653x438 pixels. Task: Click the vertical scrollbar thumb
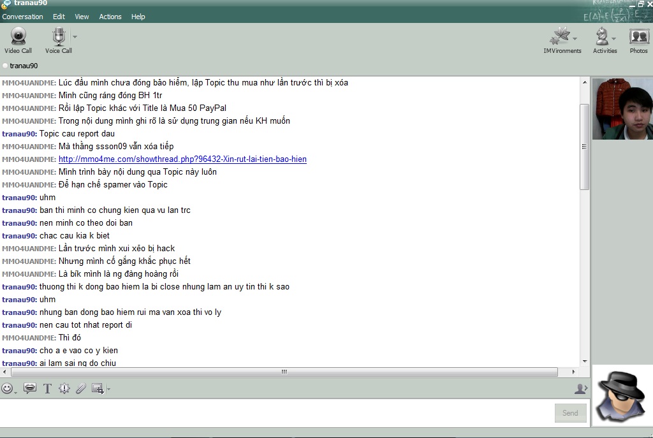pyautogui.click(x=585, y=147)
